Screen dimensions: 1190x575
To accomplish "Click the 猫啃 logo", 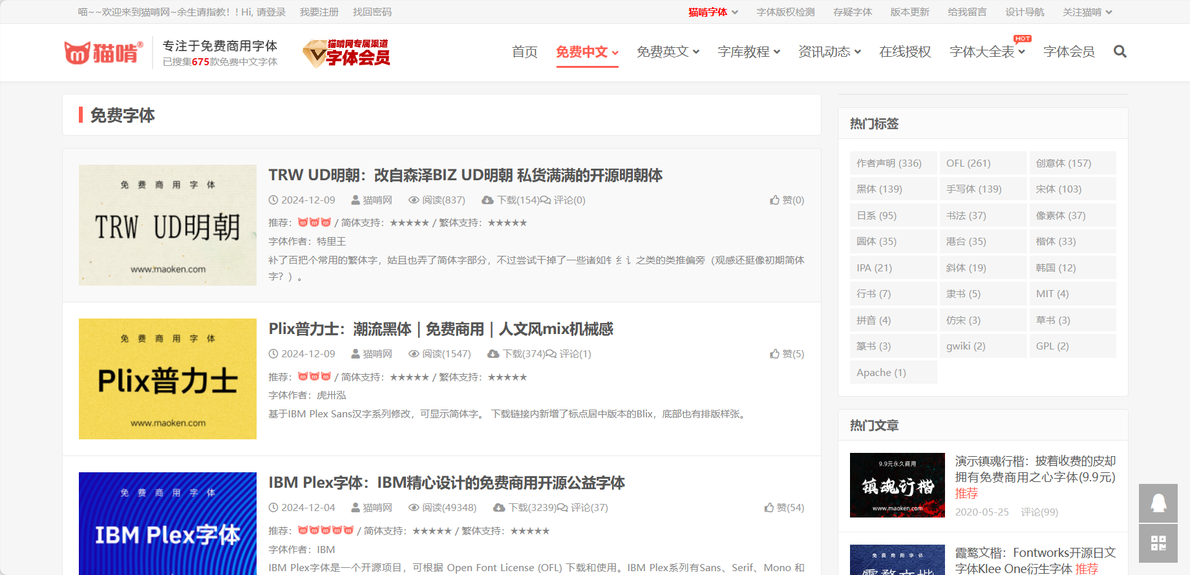I will (103, 52).
